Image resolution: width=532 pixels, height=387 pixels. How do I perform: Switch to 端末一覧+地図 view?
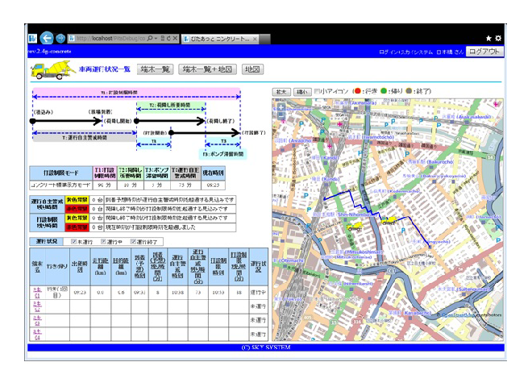(206, 69)
